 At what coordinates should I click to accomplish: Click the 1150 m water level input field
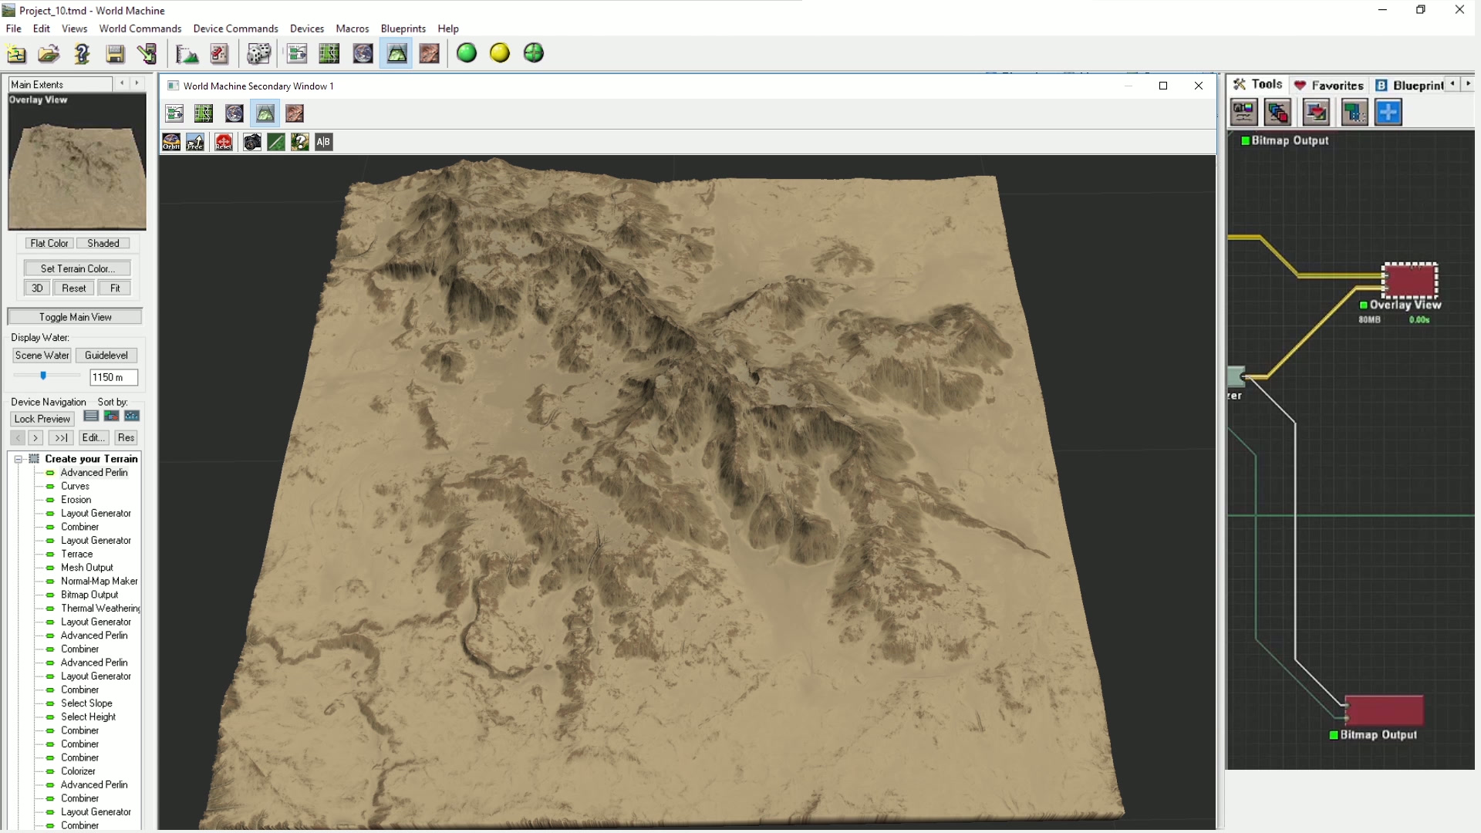pyautogui.click(x=113, y=377)
